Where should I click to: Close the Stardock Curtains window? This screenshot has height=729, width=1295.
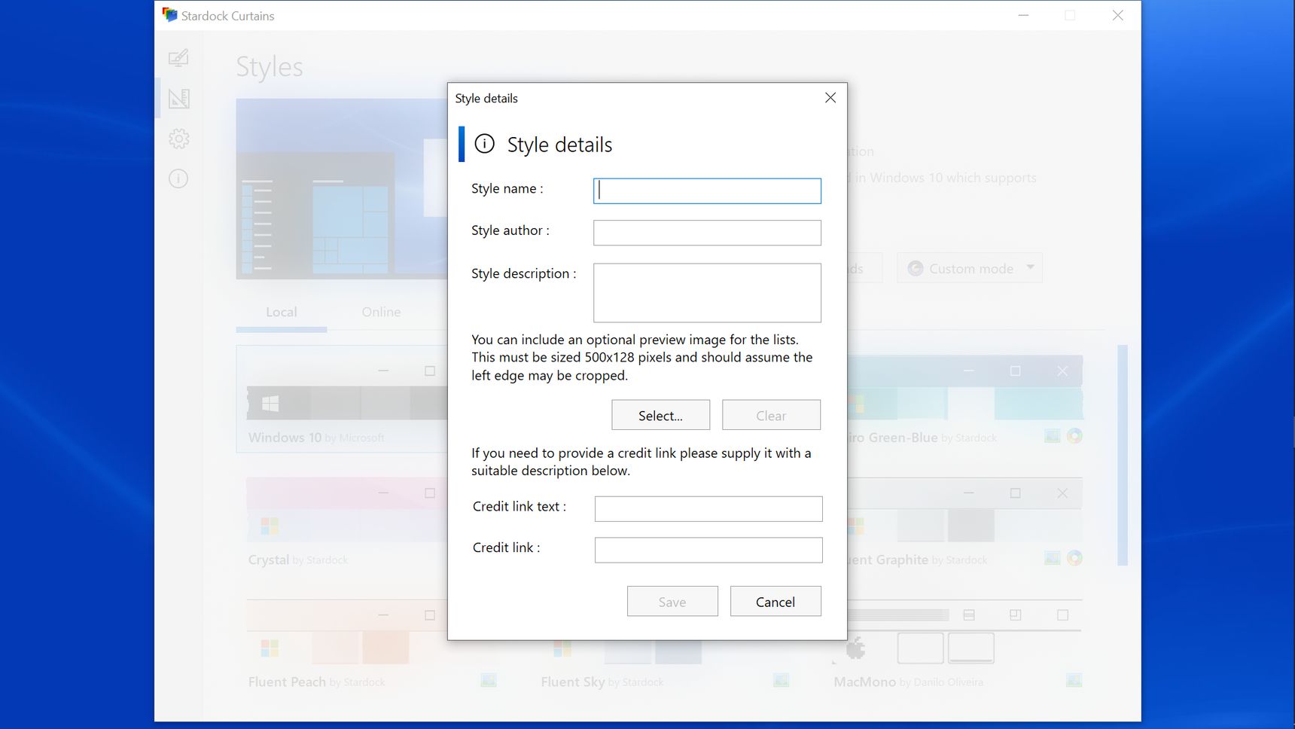click(1118, 15)
